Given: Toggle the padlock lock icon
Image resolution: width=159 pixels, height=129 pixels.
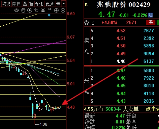Looking at the screenshot, I should [50, 10].
